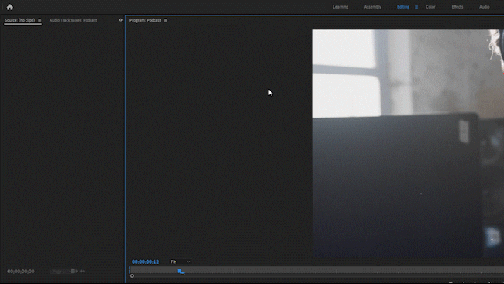
Task: Switch to the Color workspace
Action: click(430, 7)
